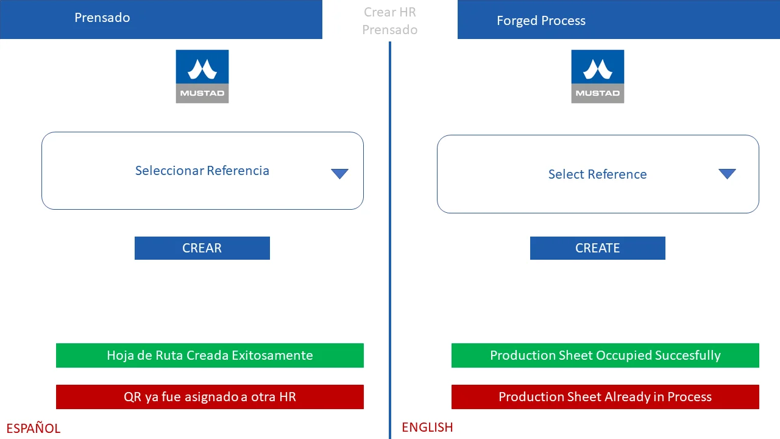Click the red QR ya fue asignado banner

coord(210,397)
